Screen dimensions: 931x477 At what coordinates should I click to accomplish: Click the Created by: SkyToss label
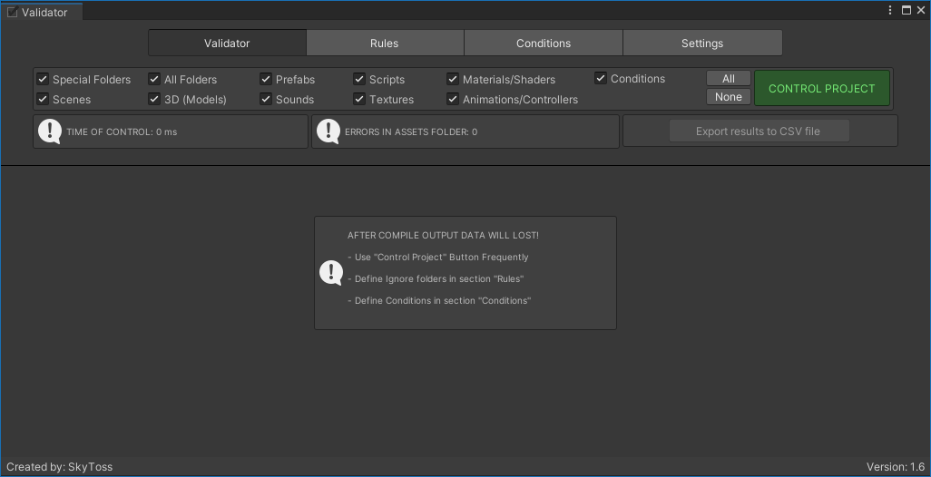(x=59, y=467)
